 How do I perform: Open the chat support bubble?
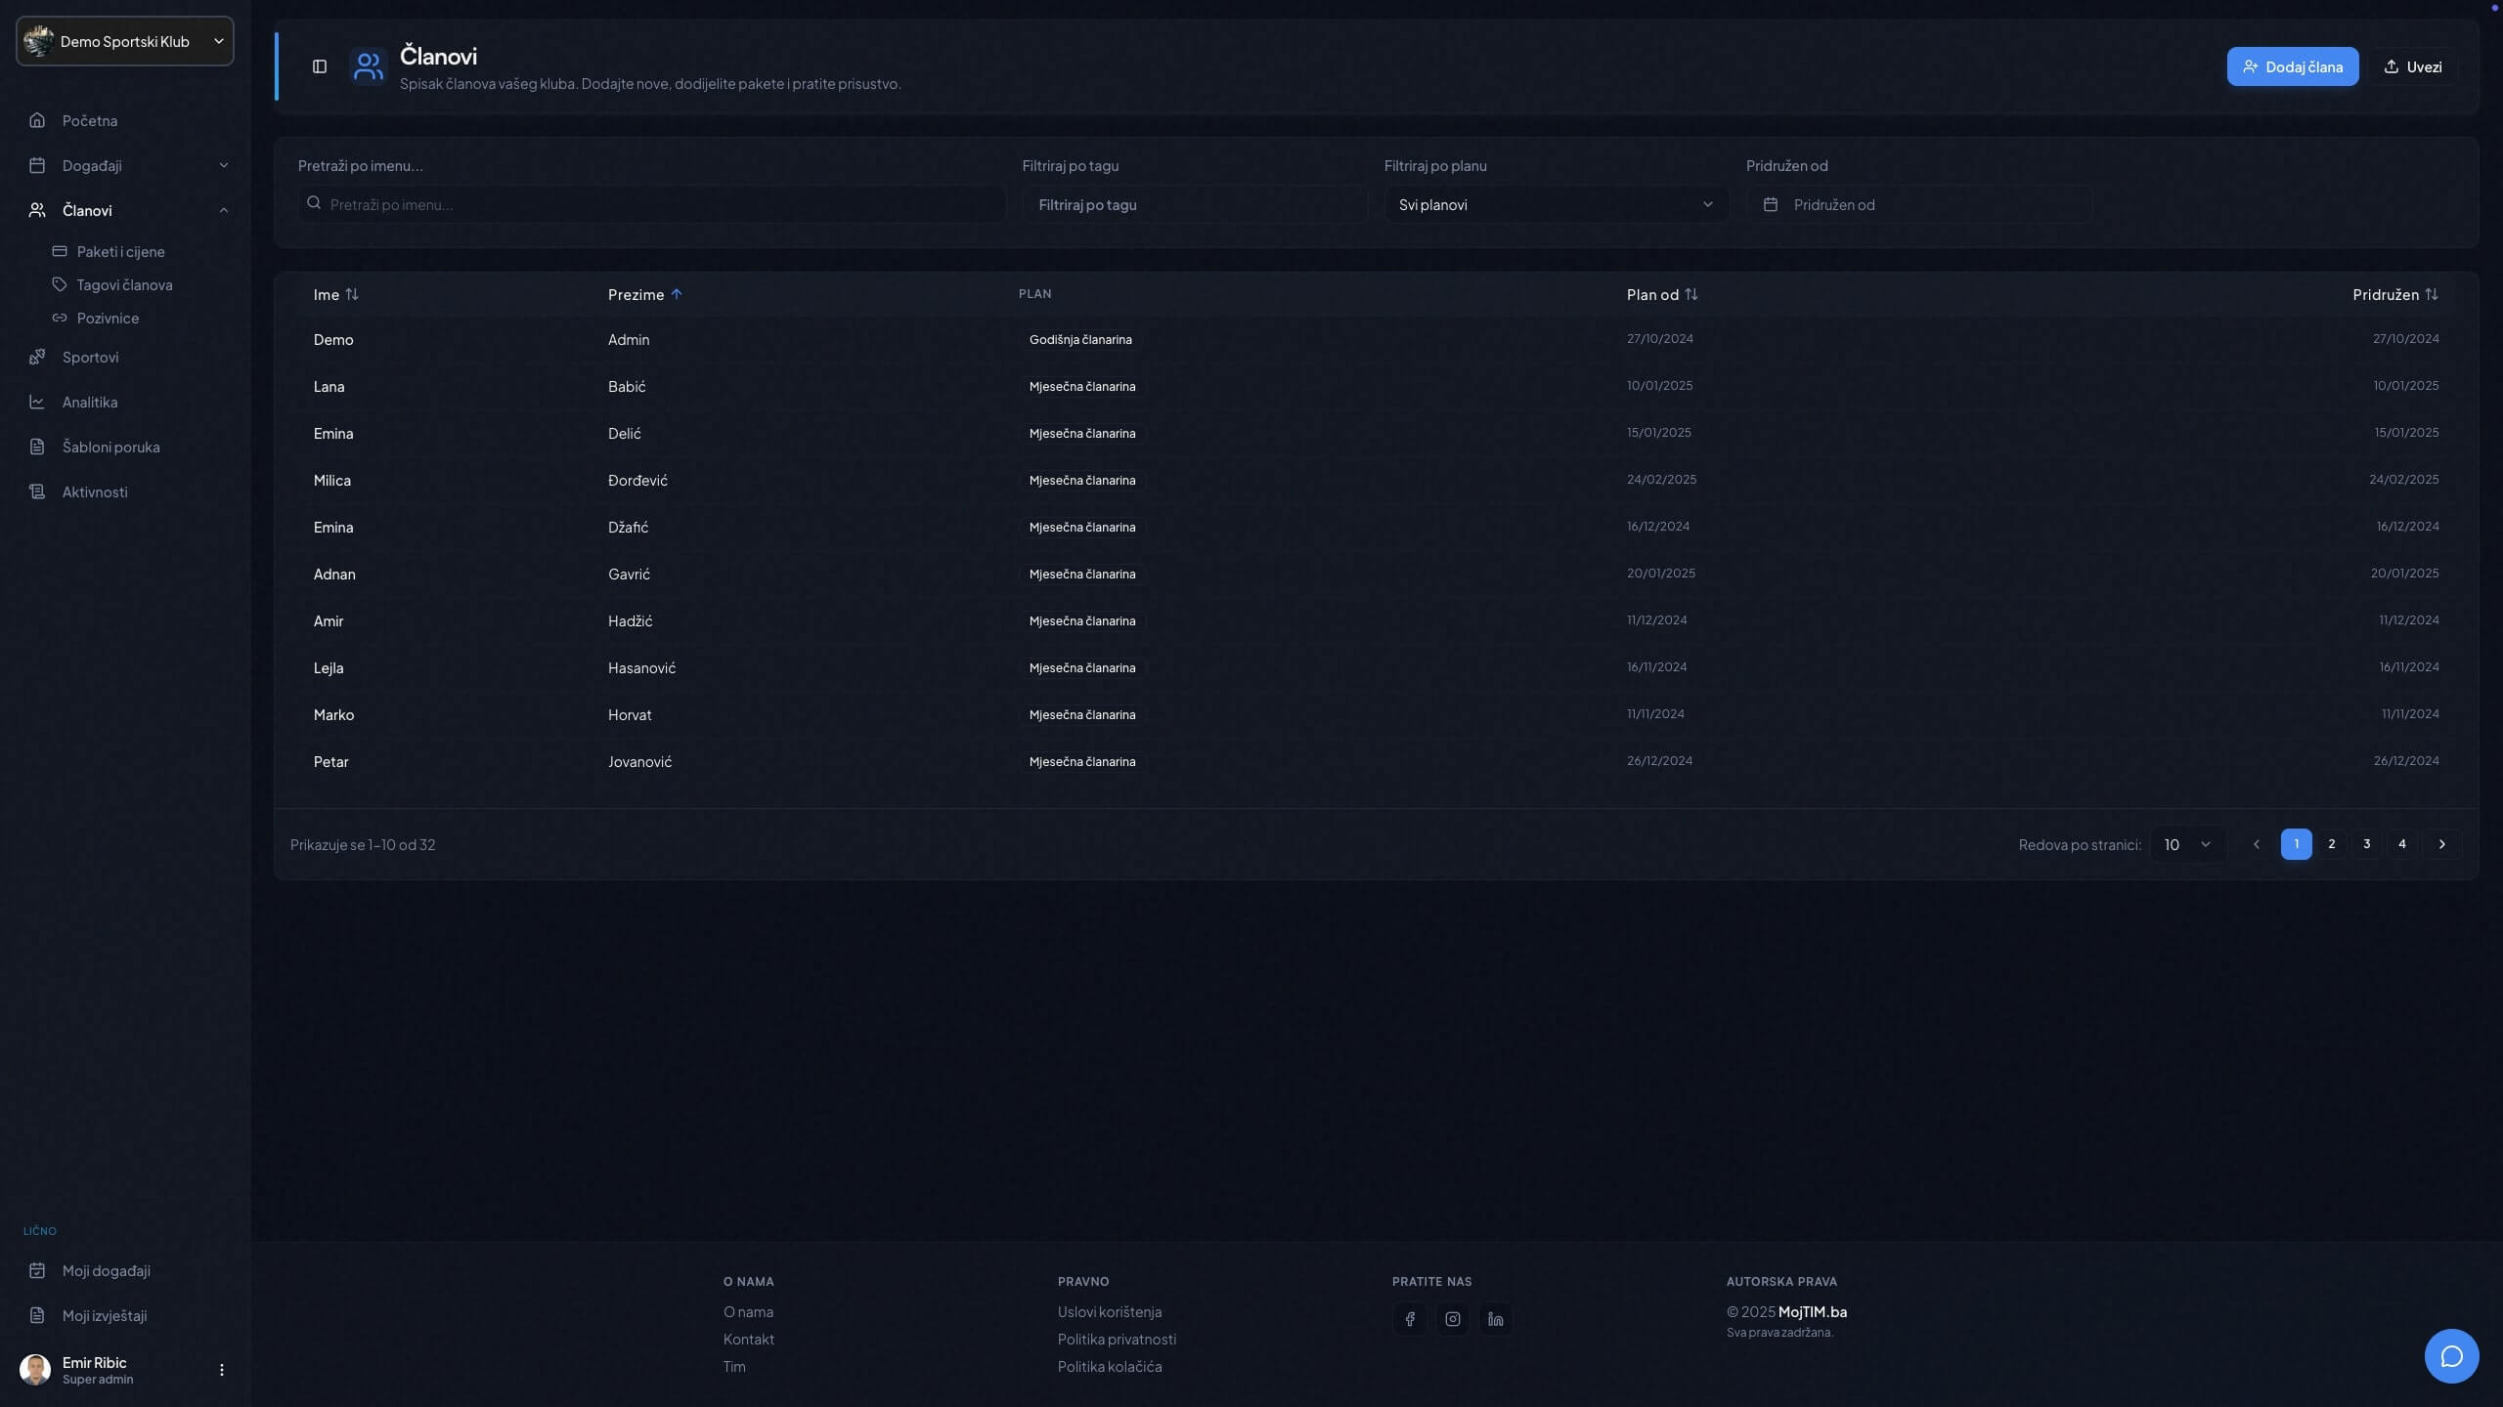tap(2450, 1356)
